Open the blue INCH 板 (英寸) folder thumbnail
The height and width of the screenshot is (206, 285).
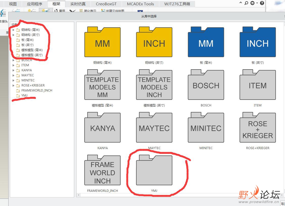pos(257,42)
